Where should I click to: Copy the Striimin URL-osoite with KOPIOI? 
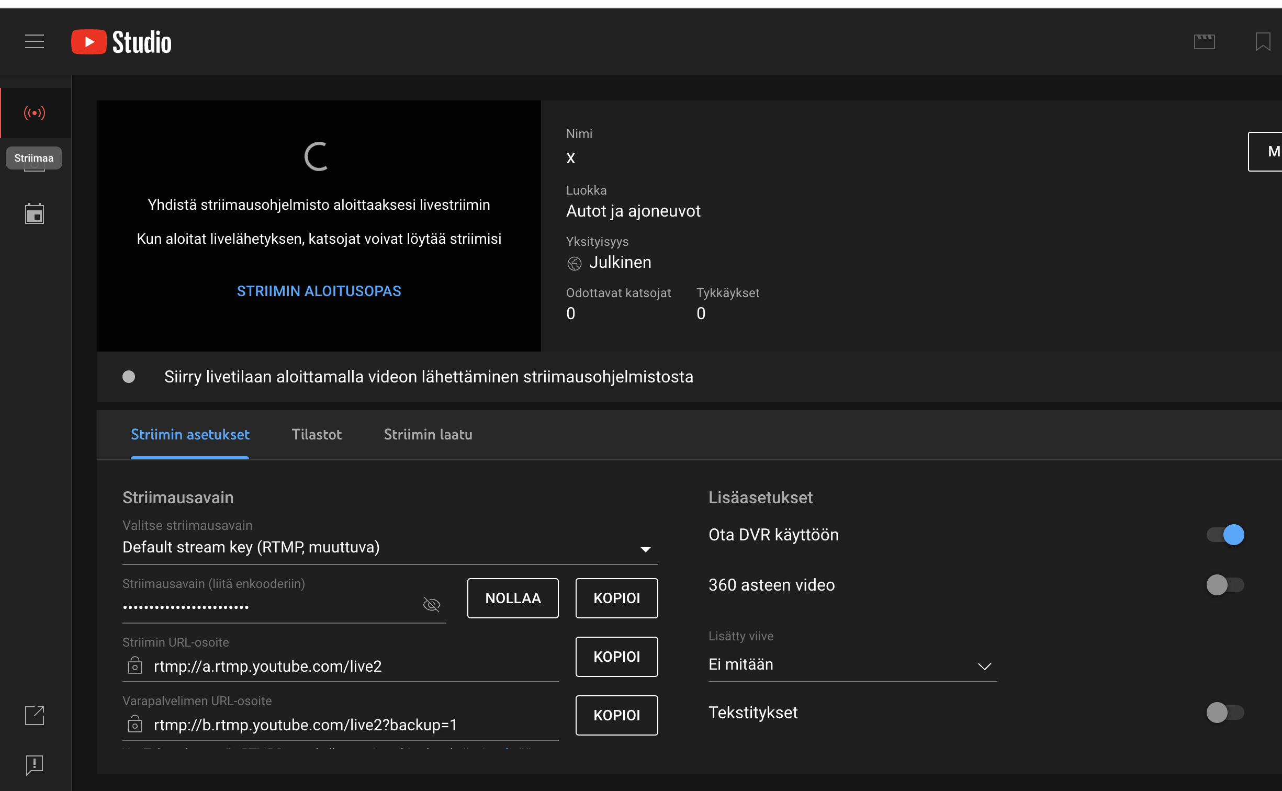[616, 657]
